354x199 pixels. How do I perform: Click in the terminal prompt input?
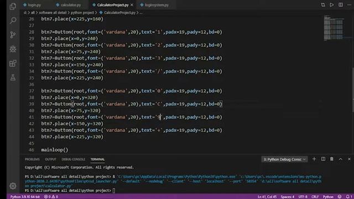pos(114,191)
